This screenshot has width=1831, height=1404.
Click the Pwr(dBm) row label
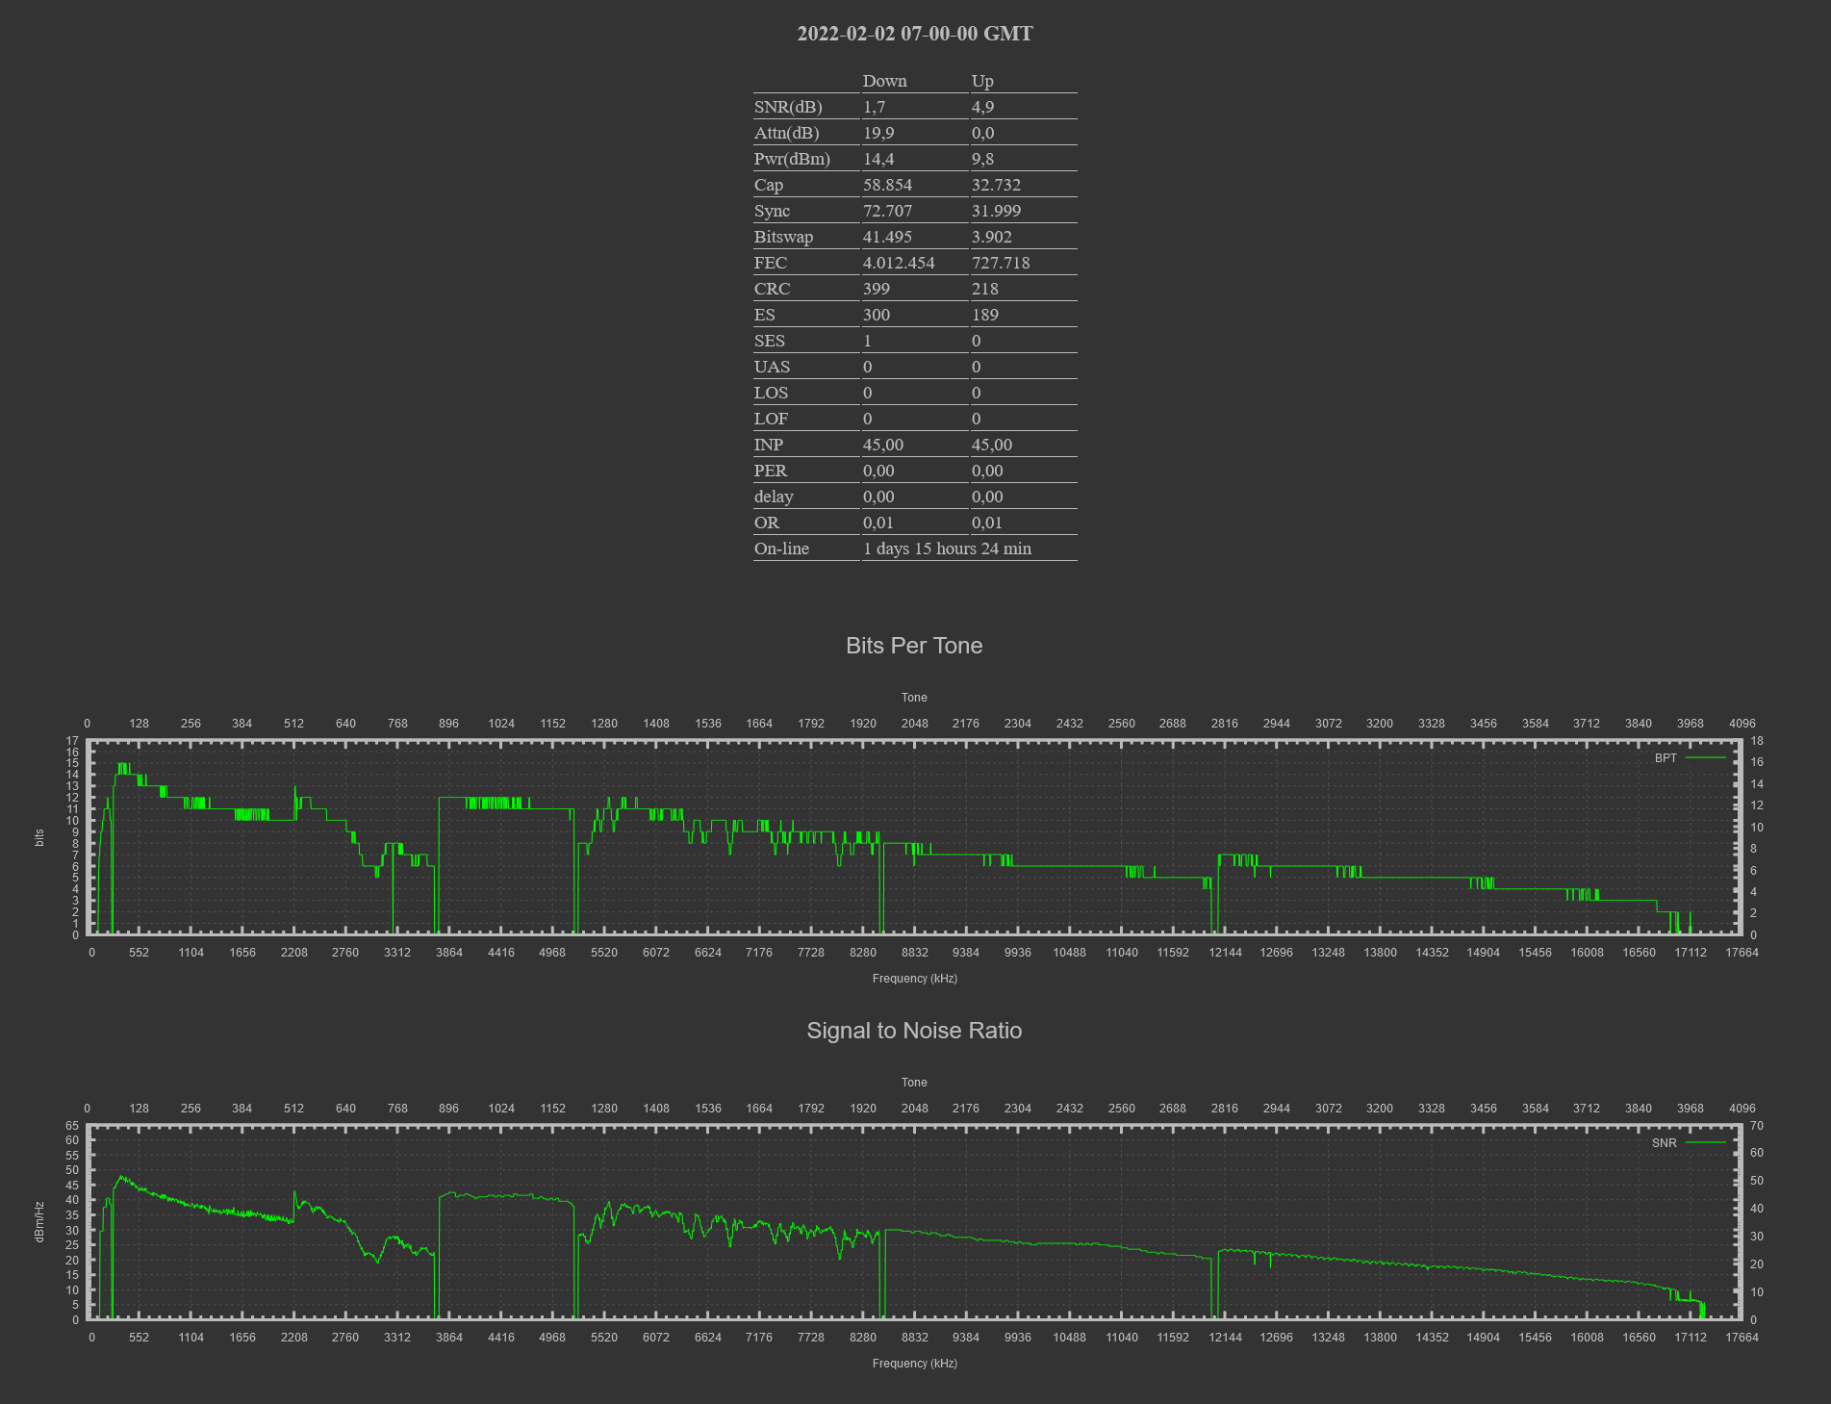pyautogui.click(x=792, y=159)
